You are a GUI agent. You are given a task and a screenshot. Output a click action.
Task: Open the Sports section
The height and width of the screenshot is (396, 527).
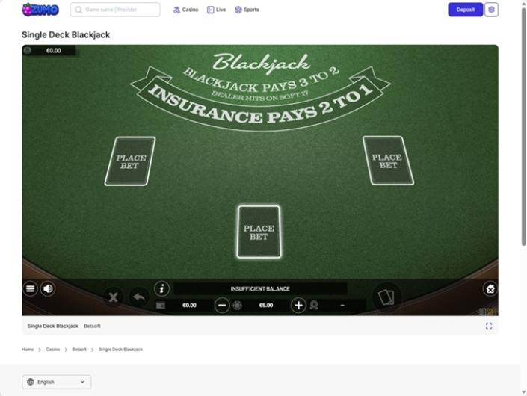click(x=247, y=10)
